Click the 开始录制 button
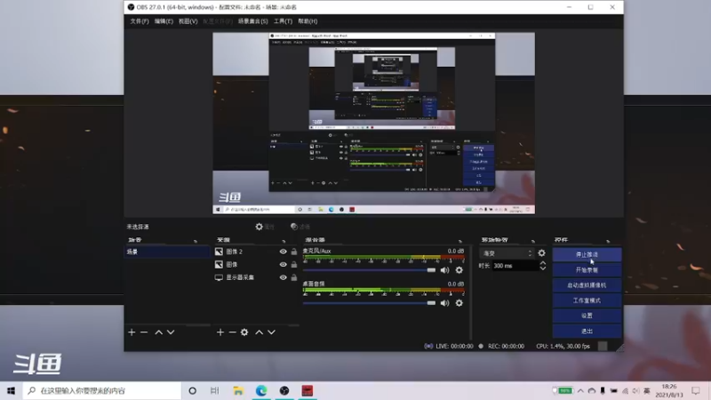The width and height of the screenshot is (711, 400). click(x=587, y=270)
